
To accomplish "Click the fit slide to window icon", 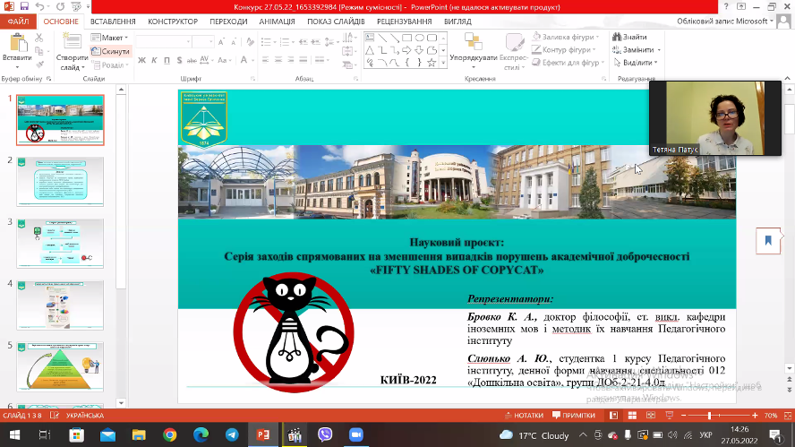I will pos(788,415).
